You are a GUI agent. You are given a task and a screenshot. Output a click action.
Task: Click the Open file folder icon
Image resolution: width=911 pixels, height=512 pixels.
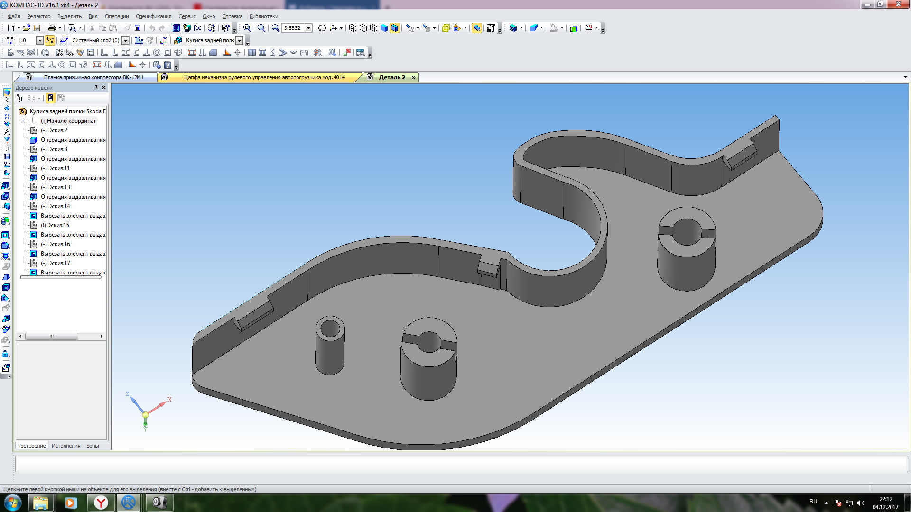pyautogui.click(x=27, y=28)
